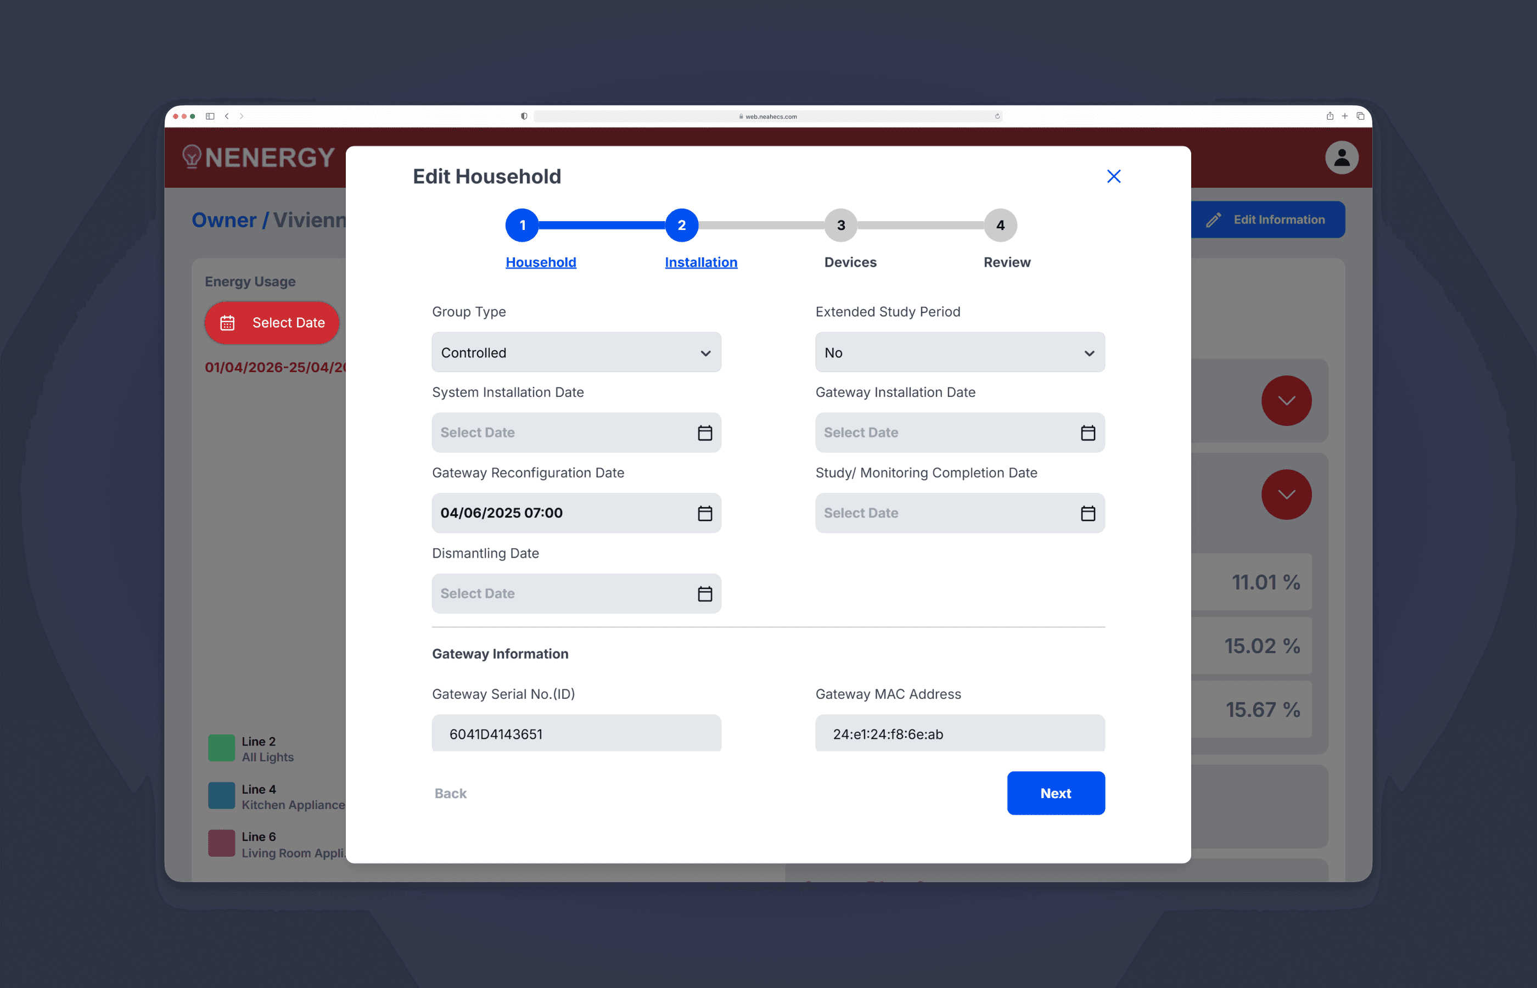Screen dimensions: 1537x988
Task: Click the red date range 01/04/2026 text
Action: click(x=275, y=368)
